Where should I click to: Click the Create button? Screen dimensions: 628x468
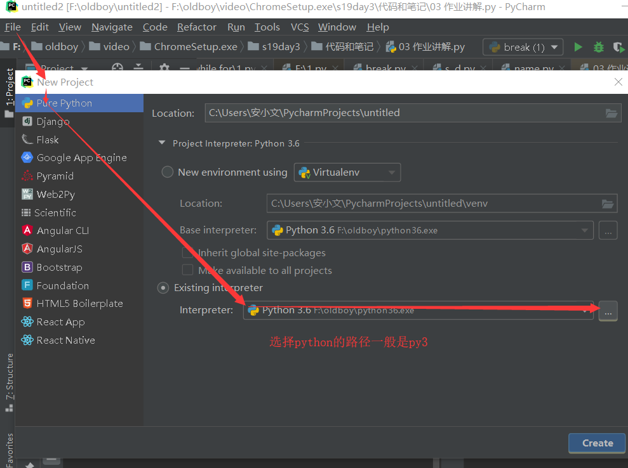(597, 443)
